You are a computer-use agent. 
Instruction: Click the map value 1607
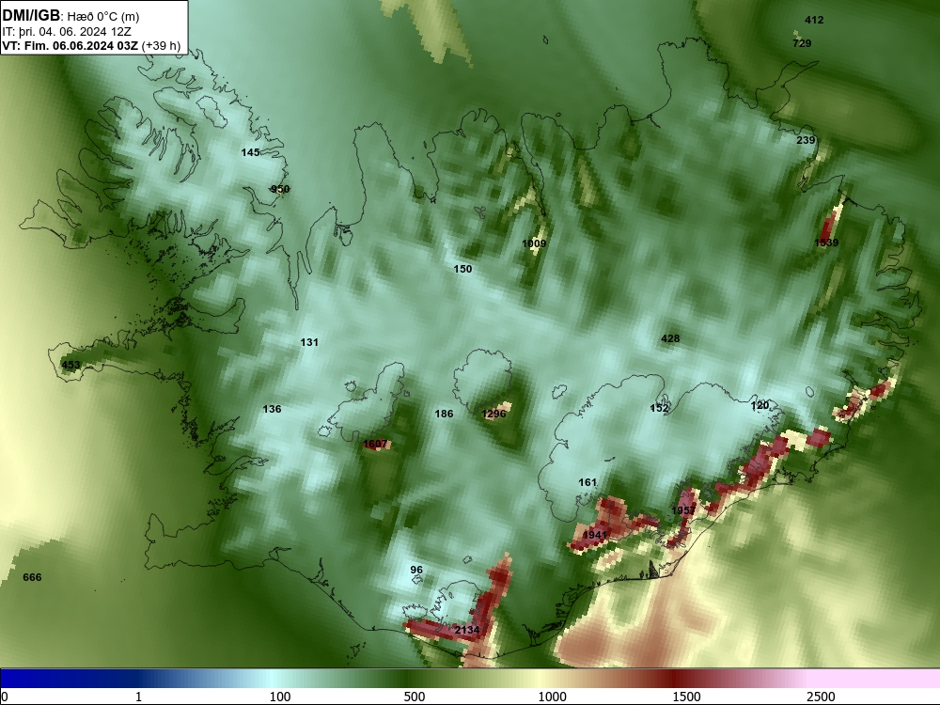(x=375, y=445)
